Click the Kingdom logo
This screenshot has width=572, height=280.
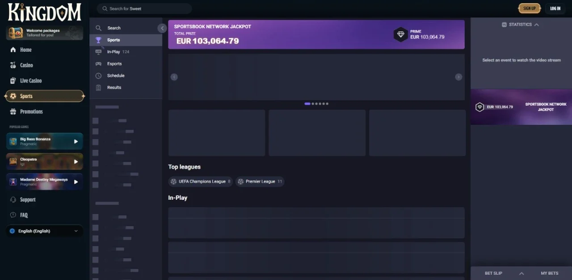pyautogui.click(x=44, y=12)
